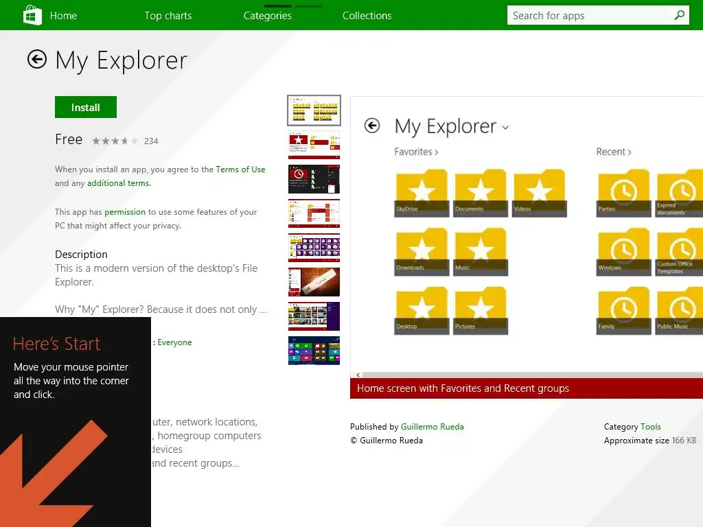
Task: Open the Music favorites folder icon
Action: pos(480,252)
